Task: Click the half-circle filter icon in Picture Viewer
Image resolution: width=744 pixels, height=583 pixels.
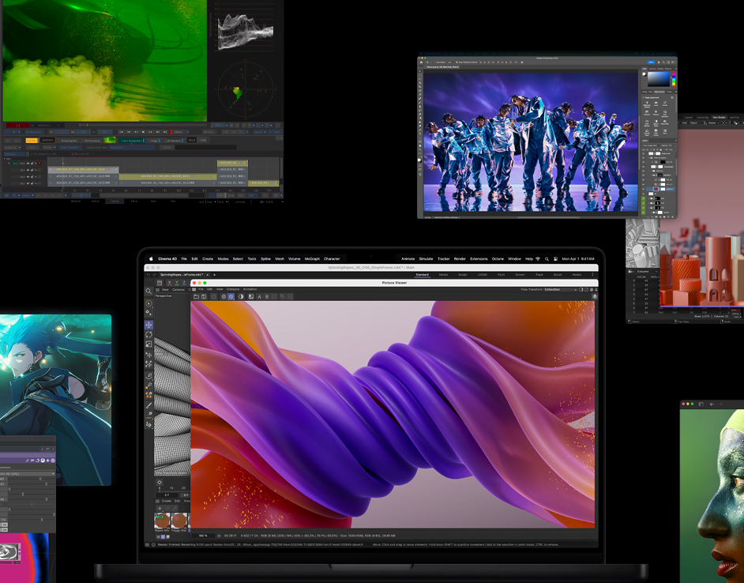Action: click(x=241, y=297)
